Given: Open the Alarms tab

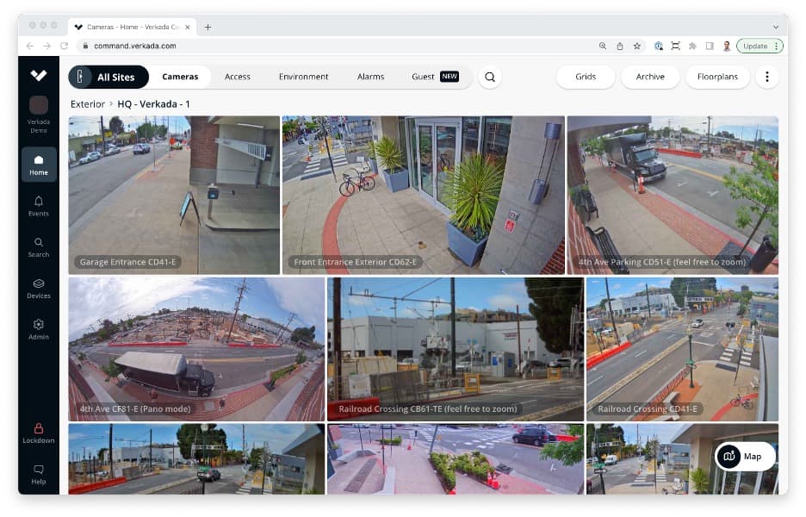Looking at the screenshot, I should click(x=370, y=77).
